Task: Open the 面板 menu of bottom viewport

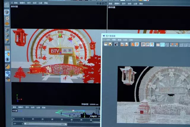Action: click(x=44, y=108)
